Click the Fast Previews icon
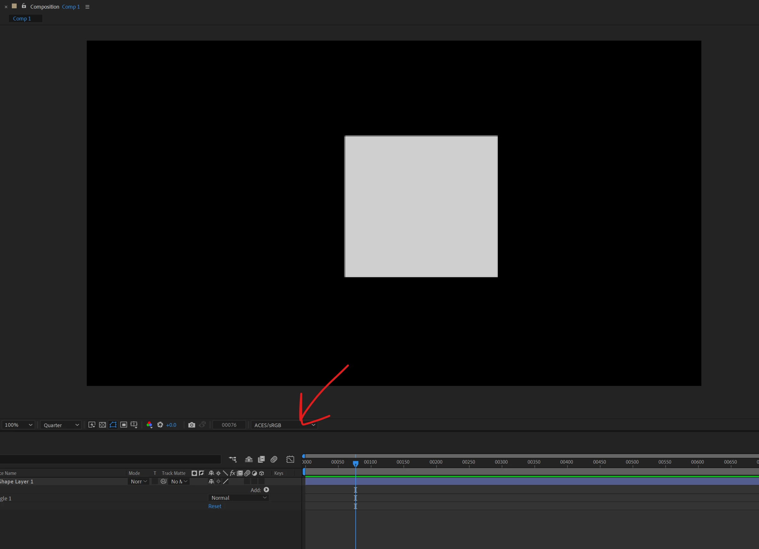Viewport: 759px width, 549px height. [x=92, y=425]
